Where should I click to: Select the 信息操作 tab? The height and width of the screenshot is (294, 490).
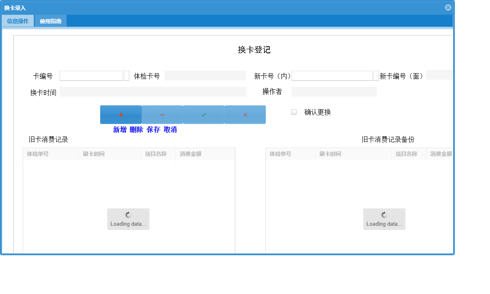point(18,20)
